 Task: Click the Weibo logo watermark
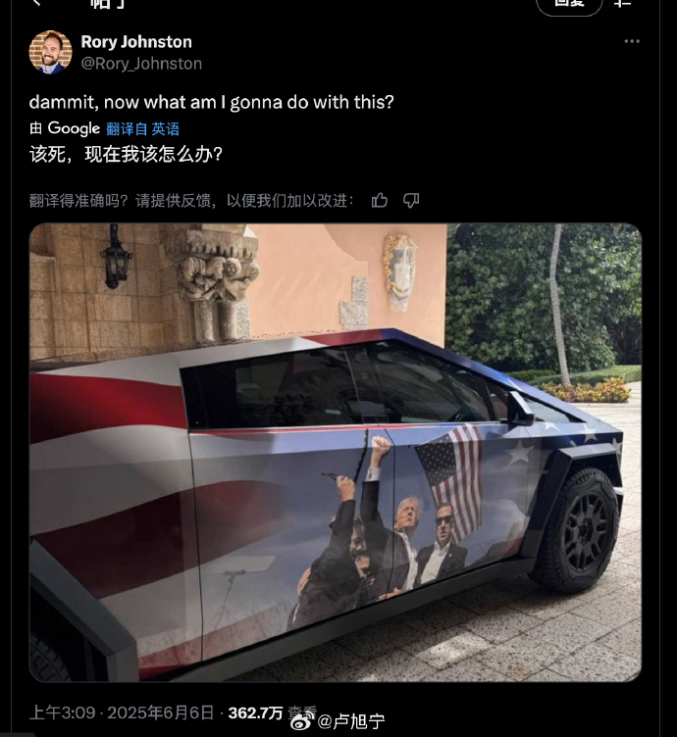302,721
